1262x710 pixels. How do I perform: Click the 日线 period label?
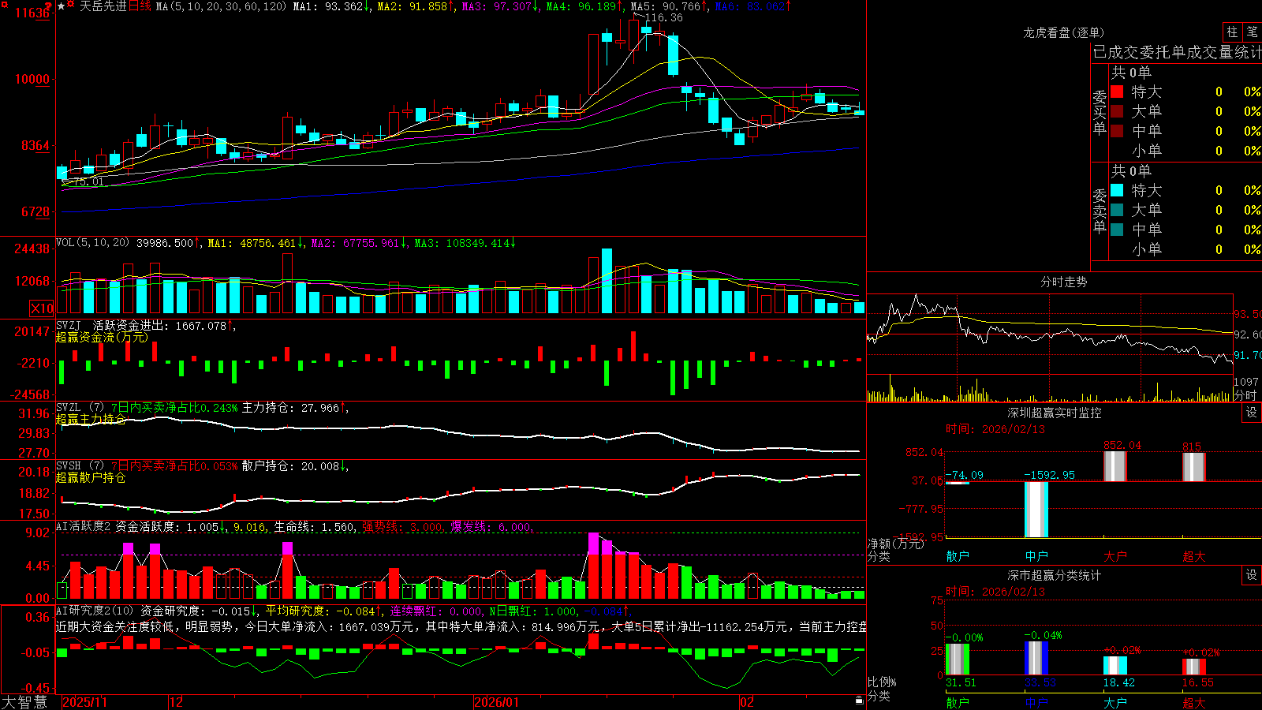139,6
